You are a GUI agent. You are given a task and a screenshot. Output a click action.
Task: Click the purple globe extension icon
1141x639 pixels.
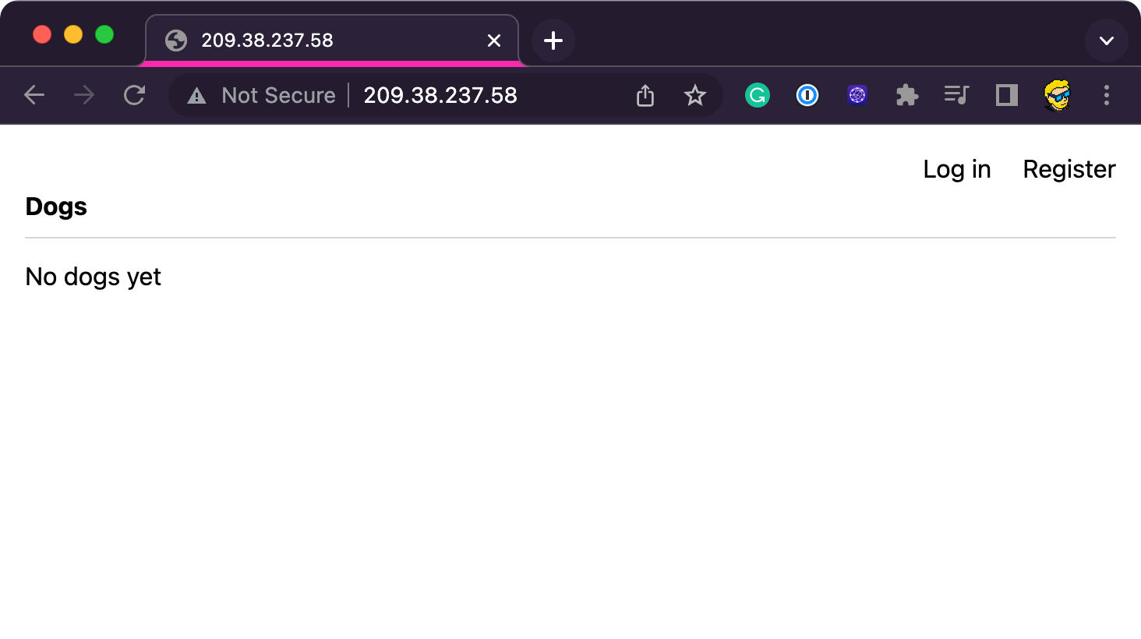coord(857,95)
